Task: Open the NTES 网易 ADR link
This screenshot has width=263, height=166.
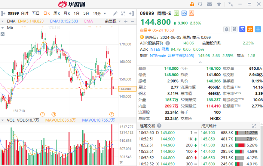Action: tap(160, 49)
